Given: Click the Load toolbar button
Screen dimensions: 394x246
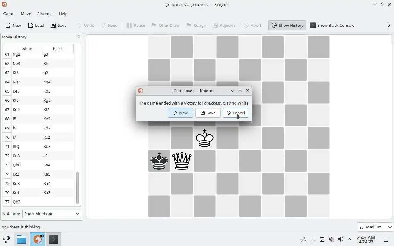Looking at the screenshot, I should pyautogui.click(x=36, y=25).
